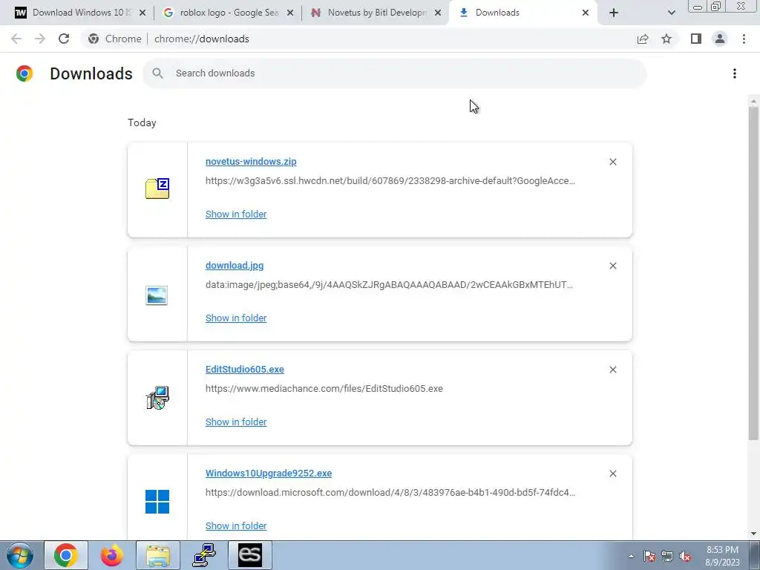
Task: Remove novetus-windows.zip from the list
Action: [x=612, y=162]
